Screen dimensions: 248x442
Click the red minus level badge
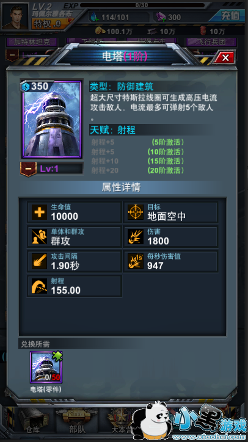(29, 169)
